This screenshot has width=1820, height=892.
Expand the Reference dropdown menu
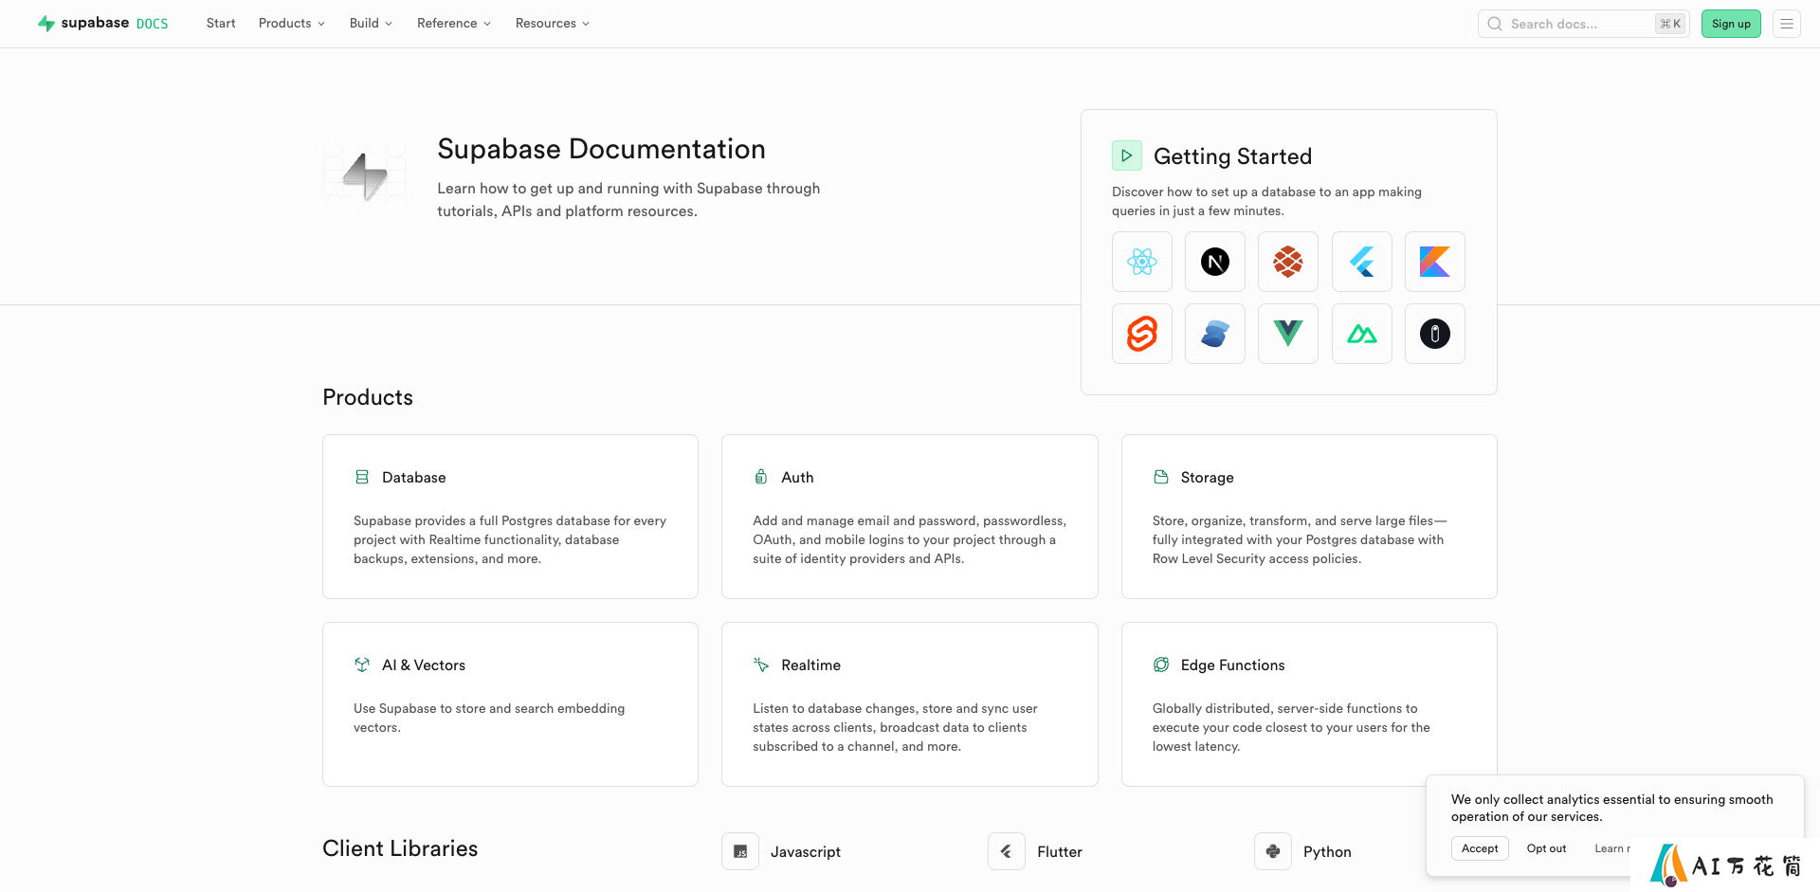(x=454, y=23)
